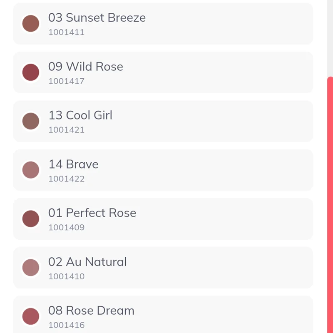Click the "09 Wild Rose" shade name
The image size is (333, 333).
tap(85, 67)
